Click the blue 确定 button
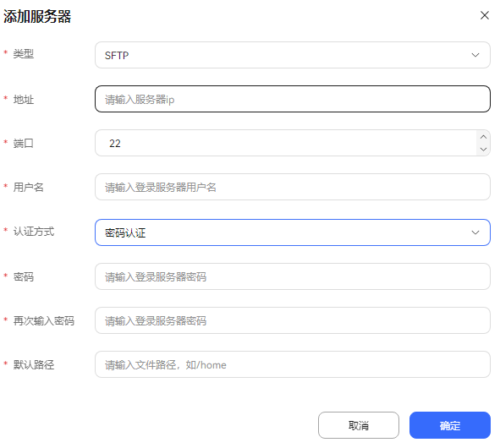500x448 pixels. pos(449,425)
